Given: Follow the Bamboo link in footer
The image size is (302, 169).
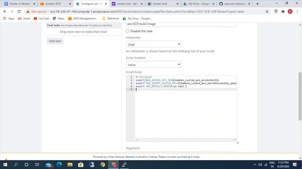Looking at the screenshot, I should point(130,157).
